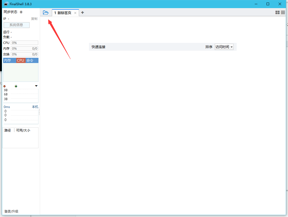This screenshot has width=288, height=217.
Task: Switch to the 内存 process column tab
Action: tap(8, 60)
